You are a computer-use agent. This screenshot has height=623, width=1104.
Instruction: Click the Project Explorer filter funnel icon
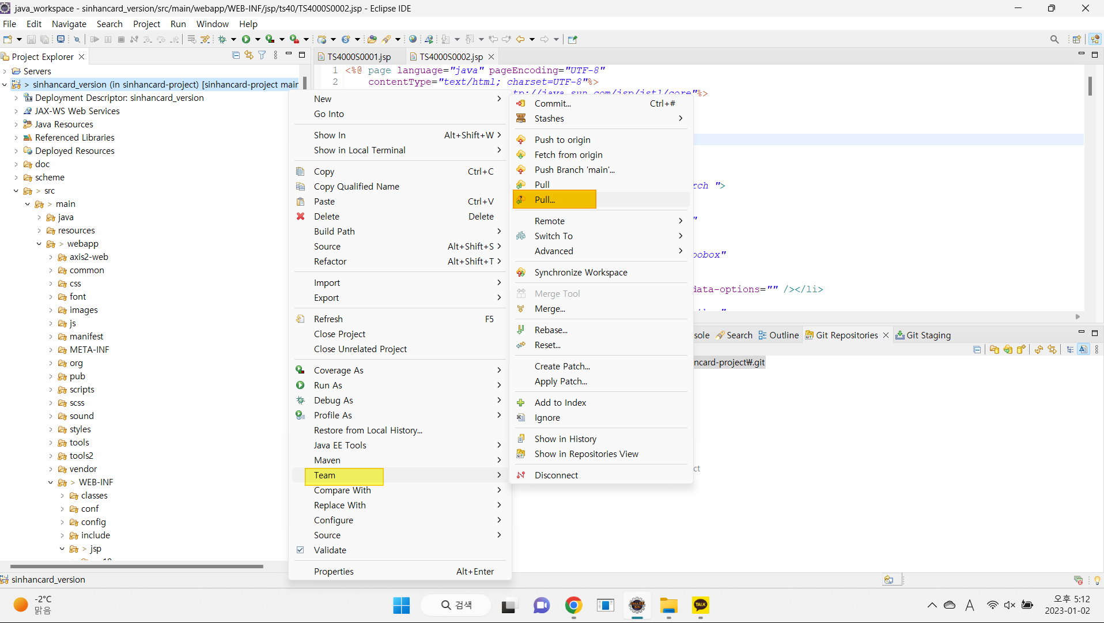coord(262,55)
